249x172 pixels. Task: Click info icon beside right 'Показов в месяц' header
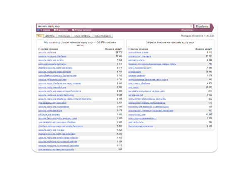coord(212,49)
